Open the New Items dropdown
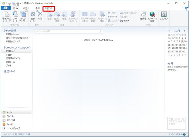The width and height of the screenshot is (189, 137). [x=23, y=17]
